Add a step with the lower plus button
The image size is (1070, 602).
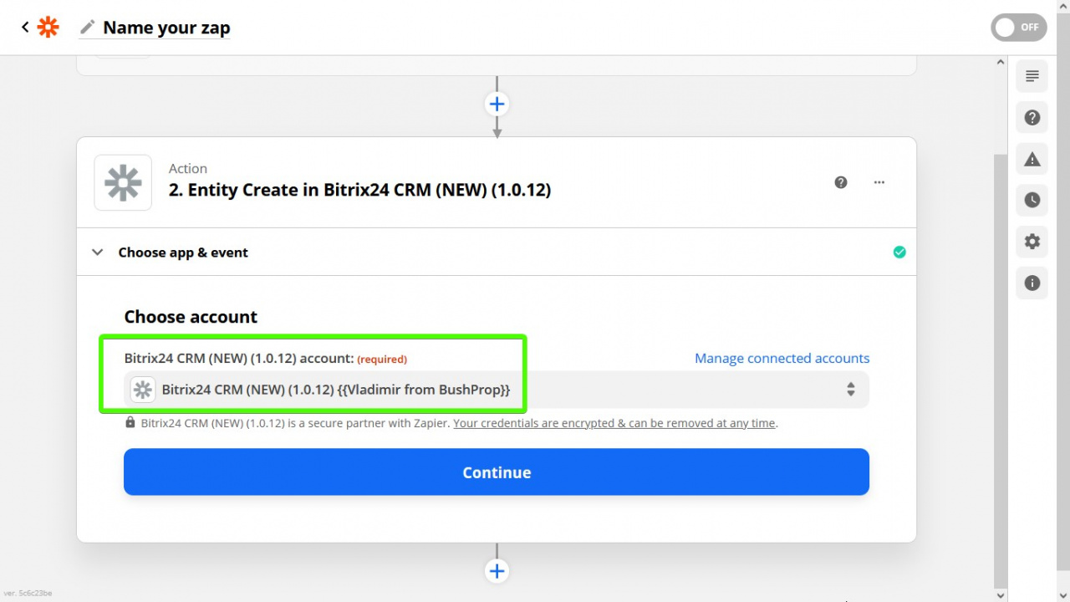[x=497, y=571]
